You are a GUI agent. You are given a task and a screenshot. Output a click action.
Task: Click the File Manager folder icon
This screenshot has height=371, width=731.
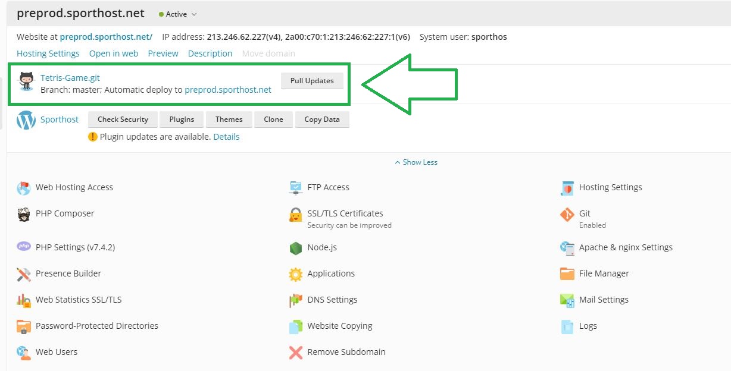point(567,274)
